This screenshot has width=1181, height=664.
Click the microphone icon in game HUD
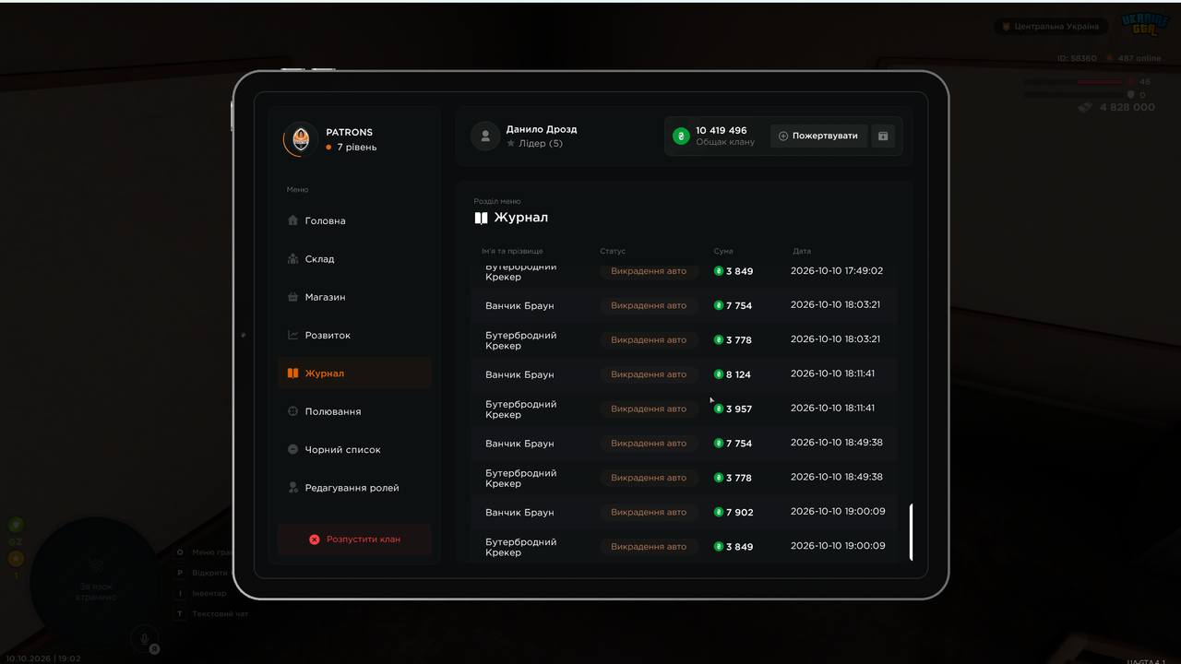coord(144,637)
